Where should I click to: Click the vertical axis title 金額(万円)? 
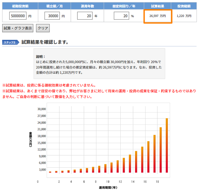pos(30,139)
